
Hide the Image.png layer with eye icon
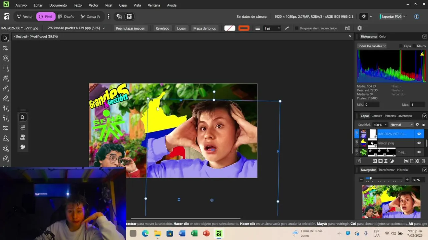419,143
